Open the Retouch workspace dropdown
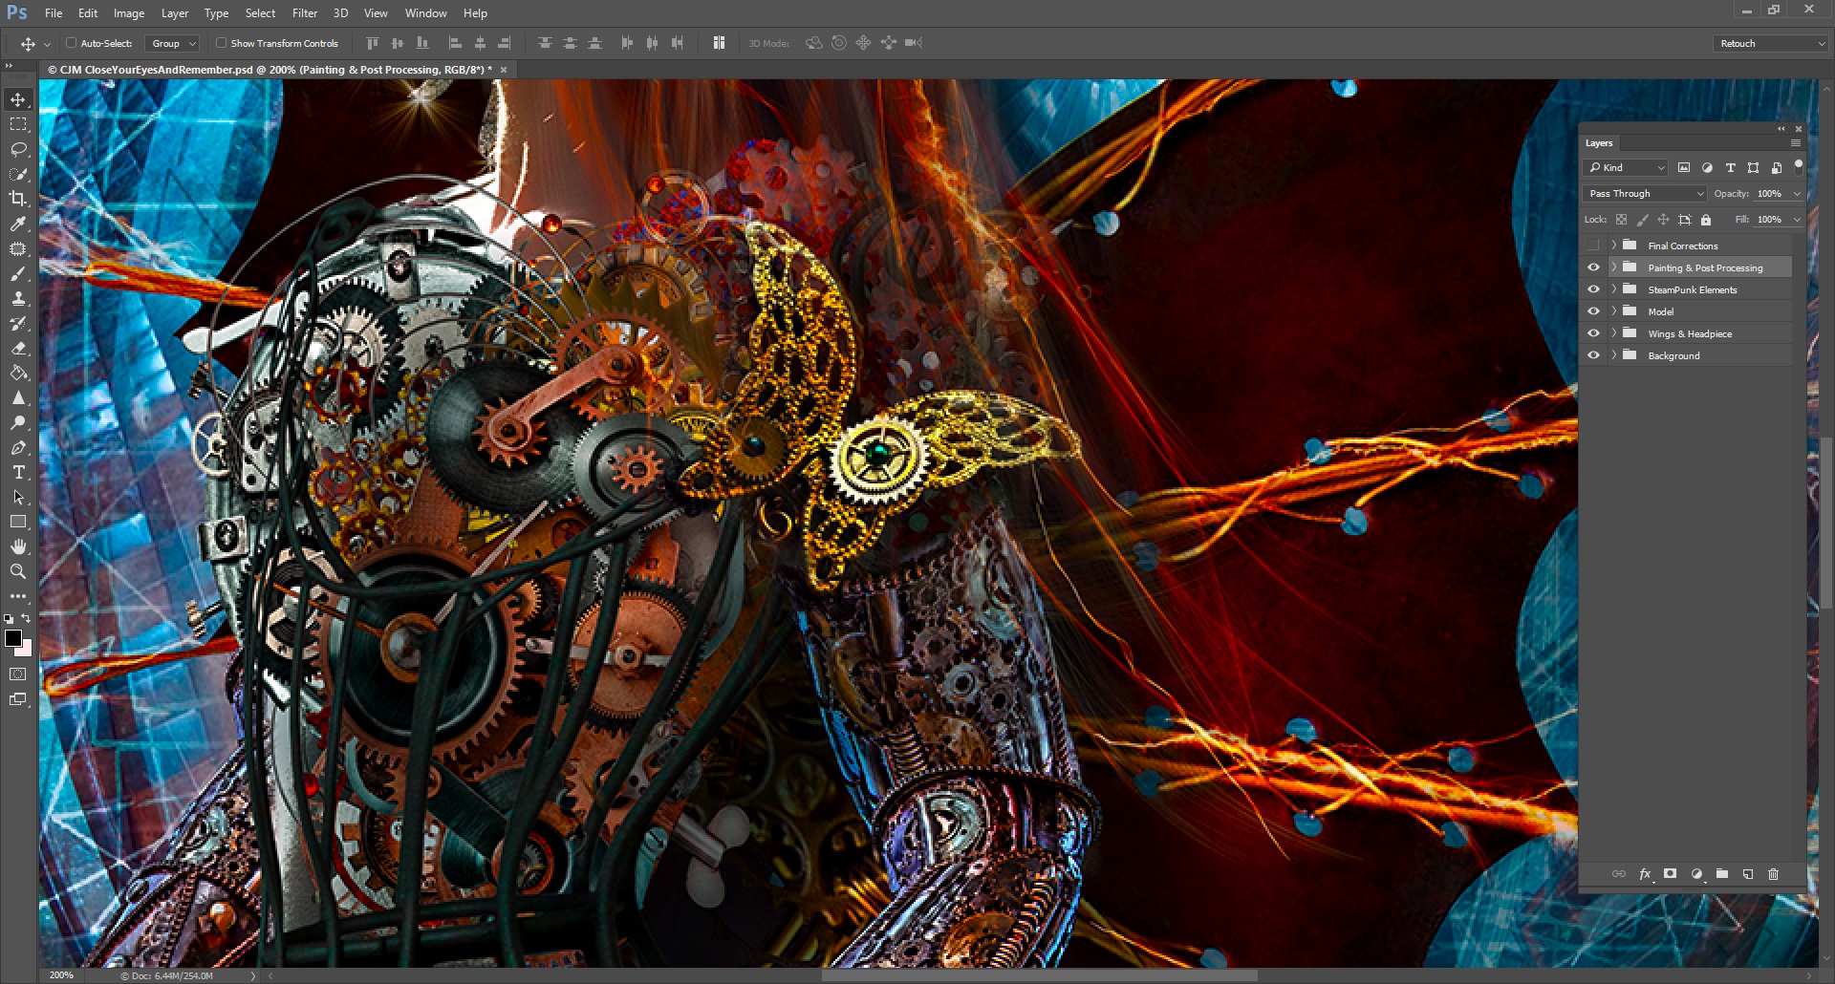Viewport: 1835px width, 984px height. [1771, 43]
